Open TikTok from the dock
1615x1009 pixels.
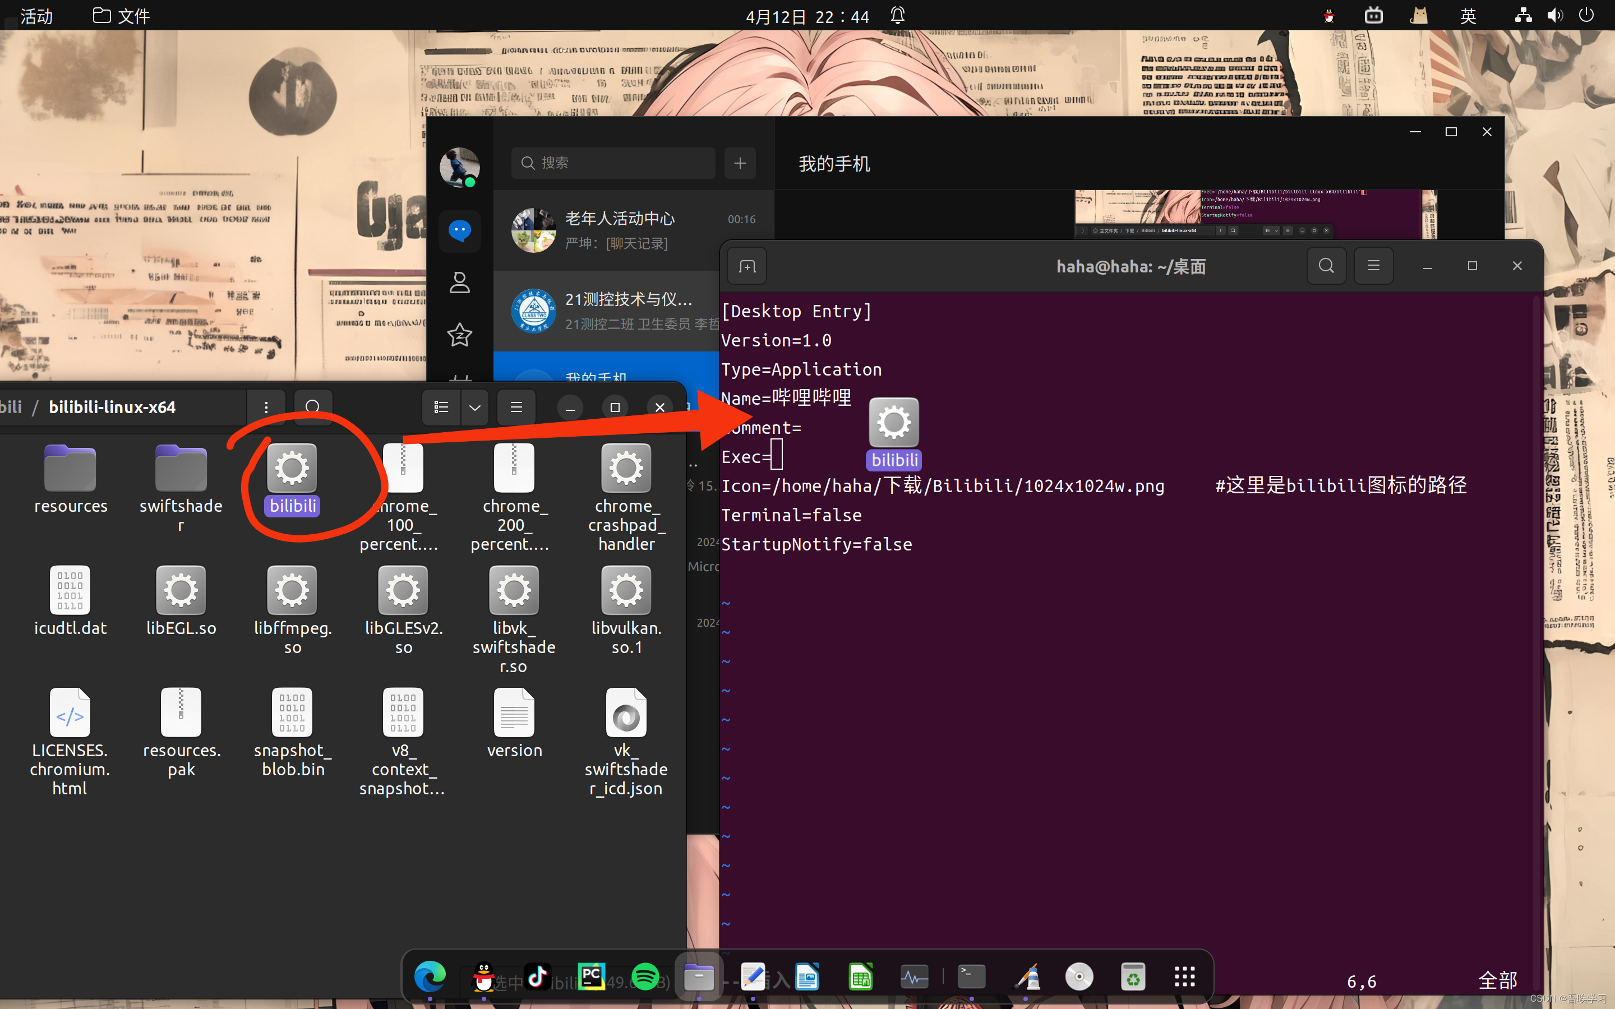click(x=538, y=978)
